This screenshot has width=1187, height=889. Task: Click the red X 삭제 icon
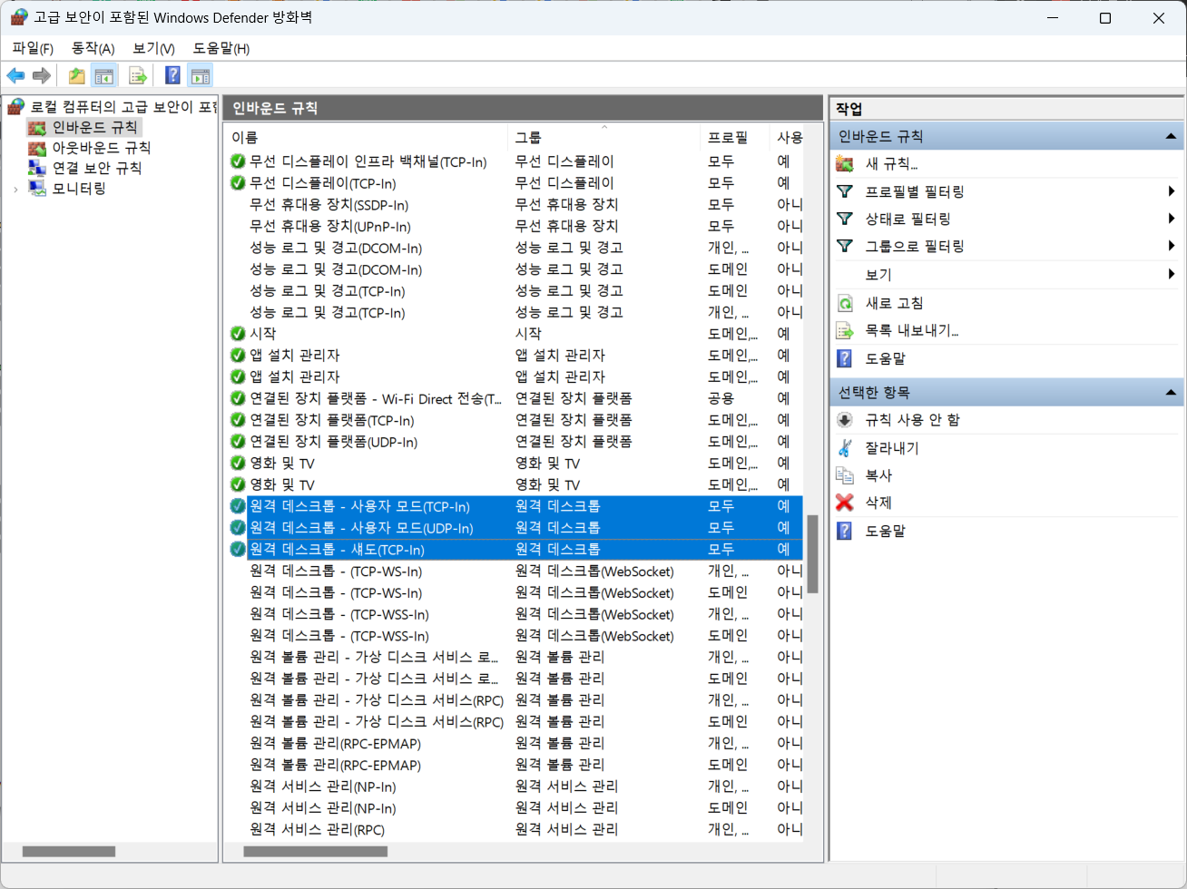pyautogui.click(x=845, y=503)
